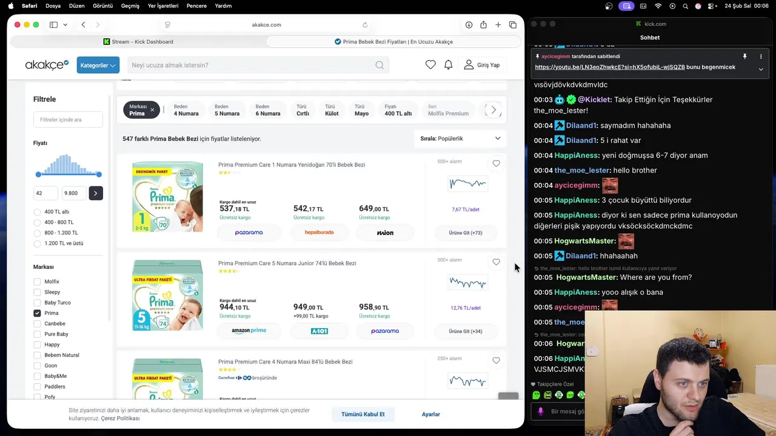
Task: Open notifications bell icon in header
Action: tap(448, 65)
